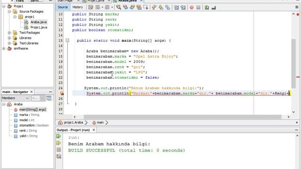Click the Forward navigation icon in editor toolbar
301x169 pixels.
(107, 8)
